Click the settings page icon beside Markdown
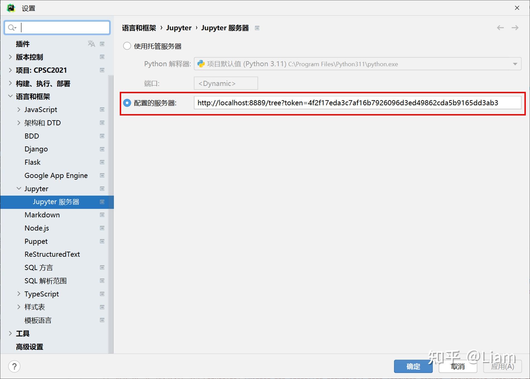Viewport: 530px width, 379px height. pos(102,215)
